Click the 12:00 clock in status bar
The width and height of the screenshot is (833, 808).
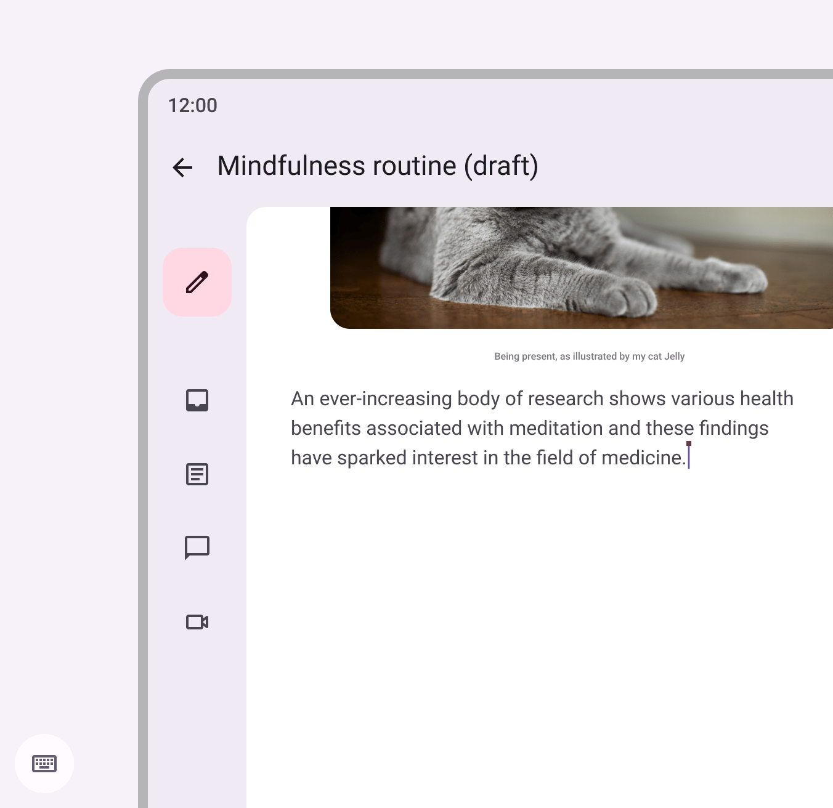point(193,105)
